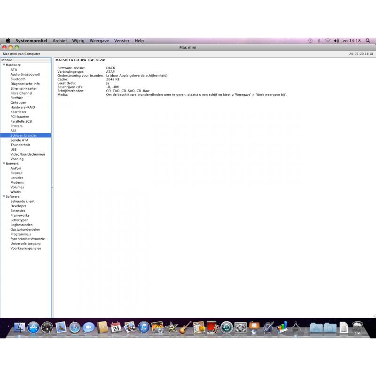Open the Archief menu
The height and width of the screenshot is (376, 376).
click(x=60, y=40)
